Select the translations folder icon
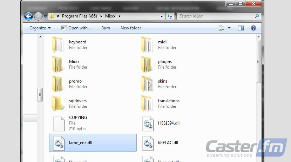 click(147, 104)
